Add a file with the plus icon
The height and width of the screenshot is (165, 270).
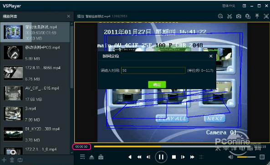(x=4, y=160)
